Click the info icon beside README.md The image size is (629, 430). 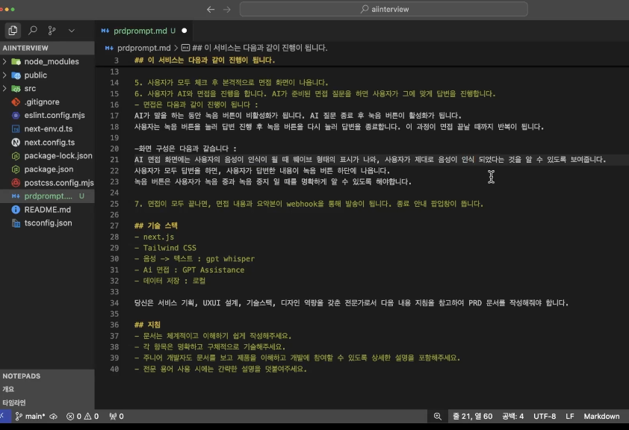point(16,210)
